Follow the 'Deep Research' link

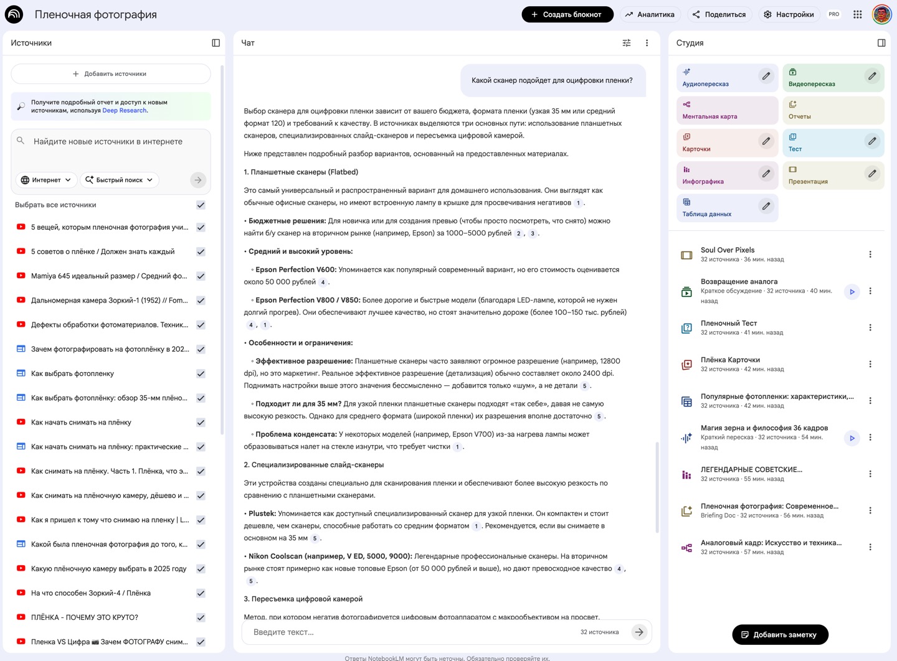coord(125,111)
